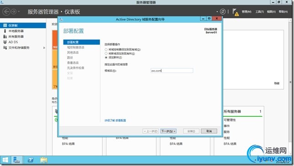Viewport: 294px width, 166px height.
Task: Click the root domain name input field
Action: click(x=172, y=70)
